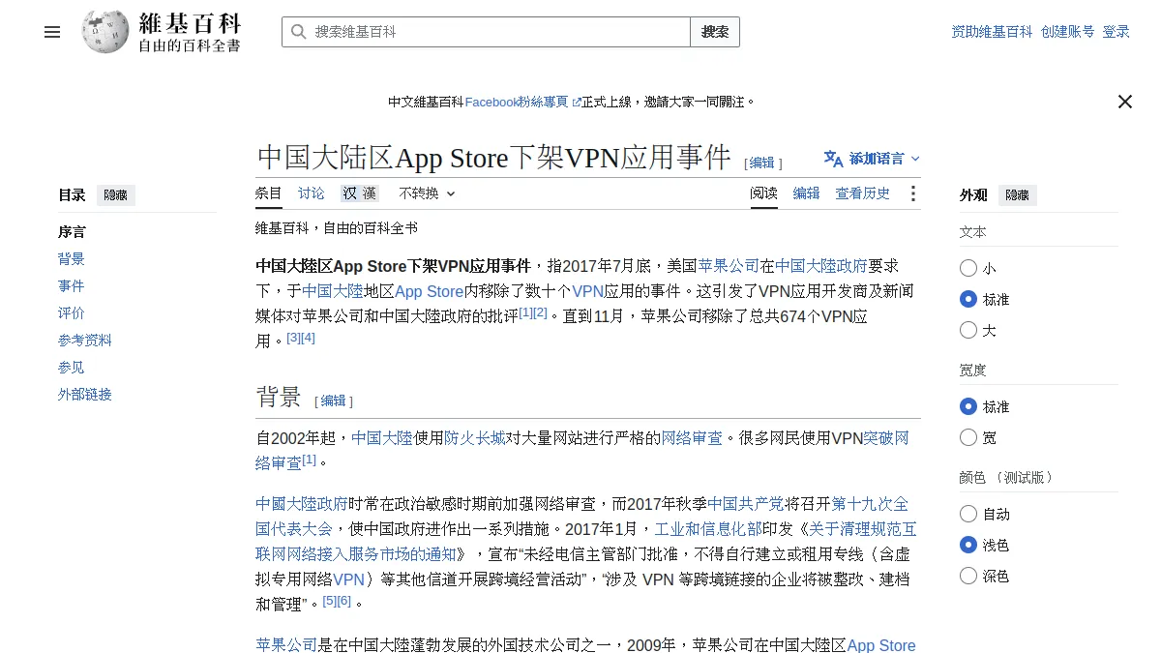Choose the 浅色 color mode radio

pos(968,545)
